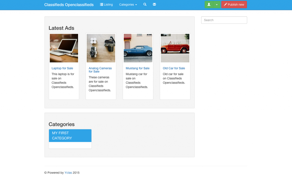Click the Categories section heading

(x=62, y=124)
